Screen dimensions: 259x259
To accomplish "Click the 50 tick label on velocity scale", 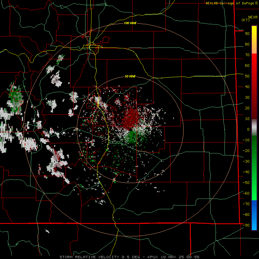I will pos(247,76).
